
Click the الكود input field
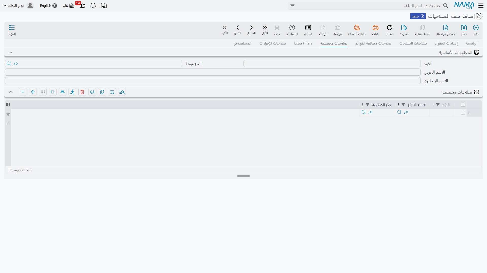(332, 63)
